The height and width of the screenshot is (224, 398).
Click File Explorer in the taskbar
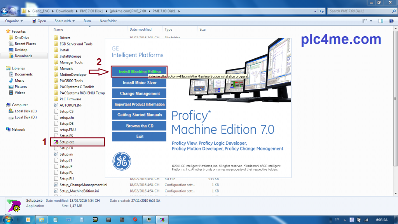(x=42, y=219)
